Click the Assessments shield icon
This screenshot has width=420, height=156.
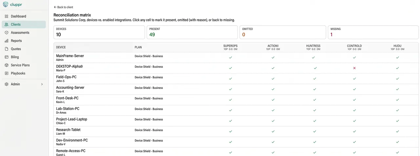(x=7, y=33)
